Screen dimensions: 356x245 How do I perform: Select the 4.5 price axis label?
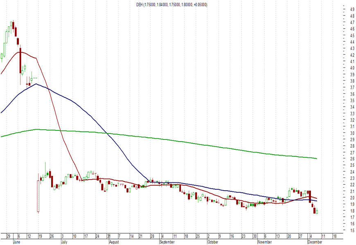[352, 36]
